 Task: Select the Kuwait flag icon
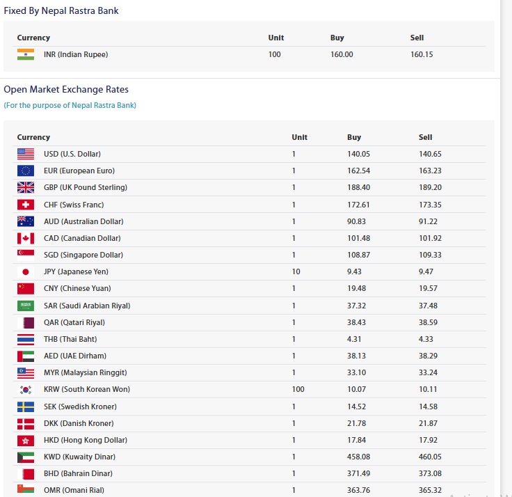(26, 457)
